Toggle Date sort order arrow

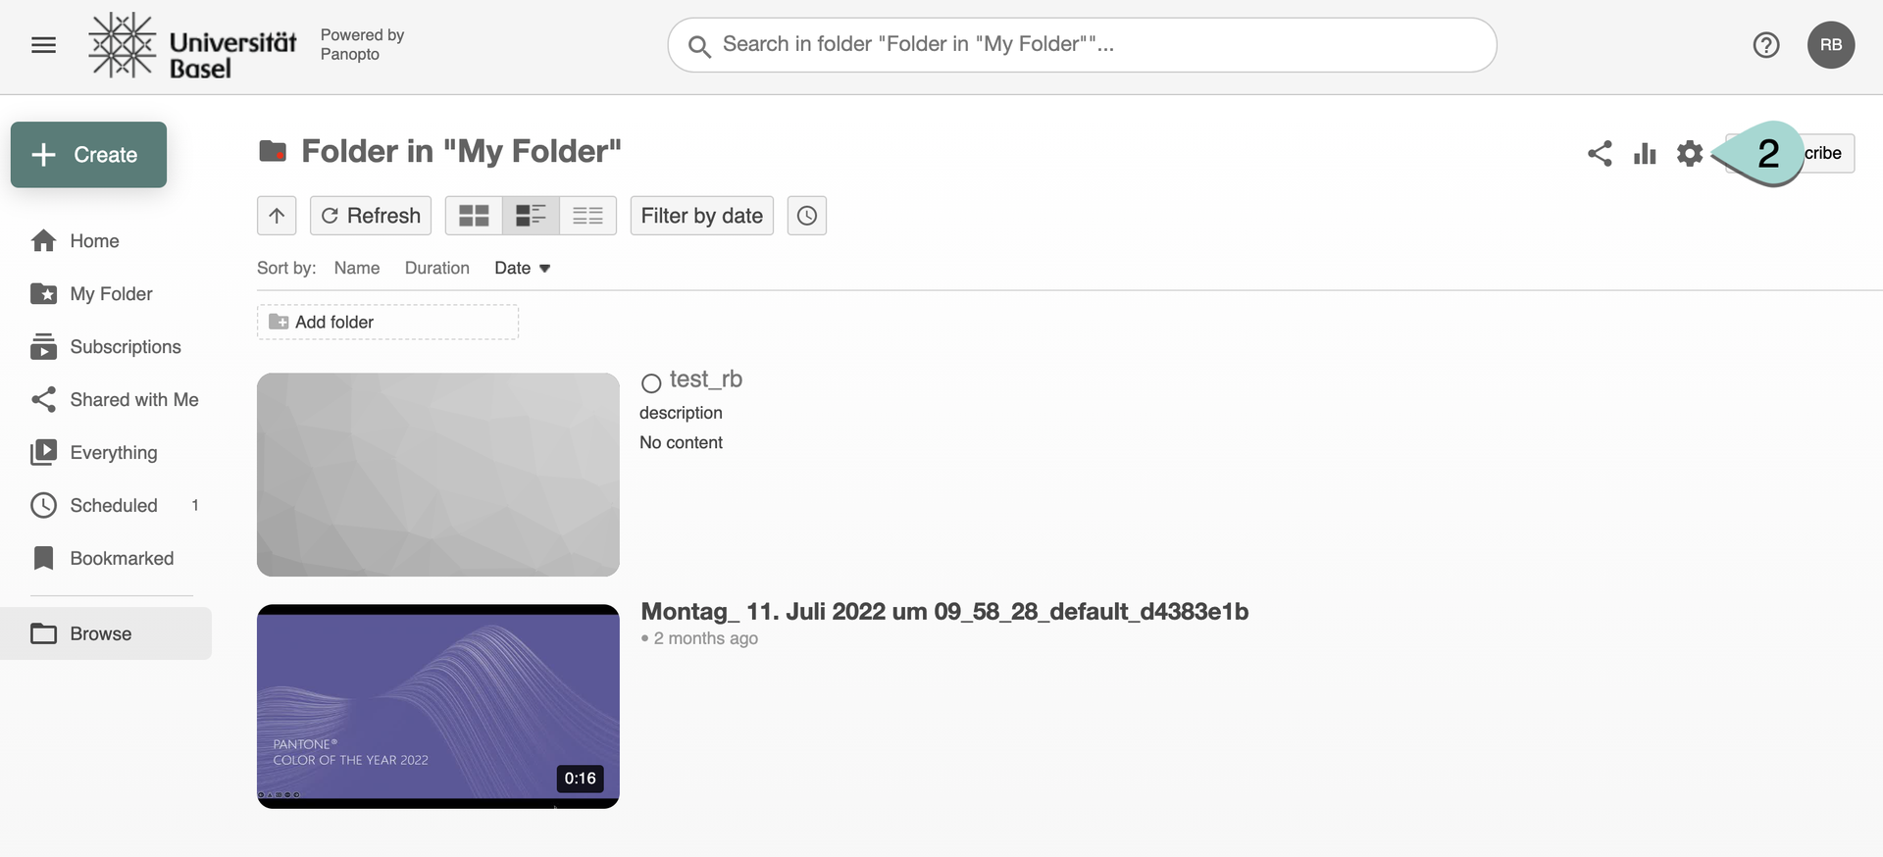(545, 269)
